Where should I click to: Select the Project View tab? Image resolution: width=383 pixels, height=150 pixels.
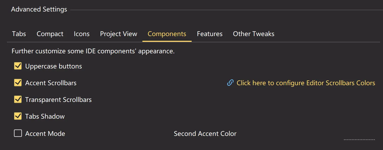[119, 34]
